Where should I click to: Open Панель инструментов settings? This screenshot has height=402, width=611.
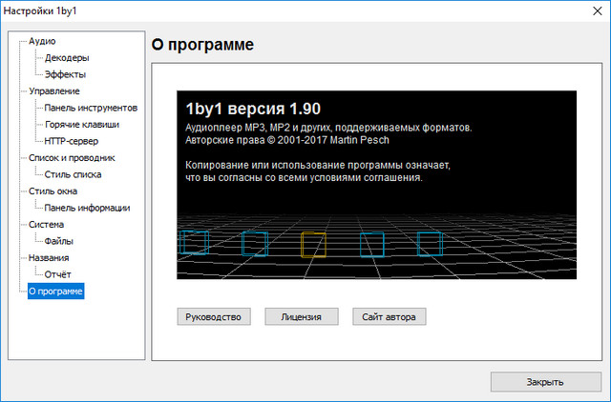click(x=91, y=108)
